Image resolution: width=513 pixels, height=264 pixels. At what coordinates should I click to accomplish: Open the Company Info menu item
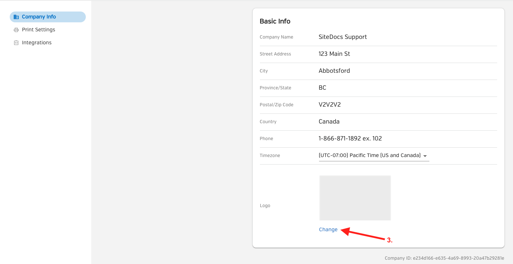click(48, 17)
